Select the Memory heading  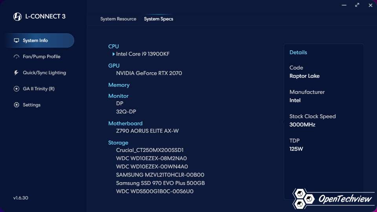coord(119,85)
